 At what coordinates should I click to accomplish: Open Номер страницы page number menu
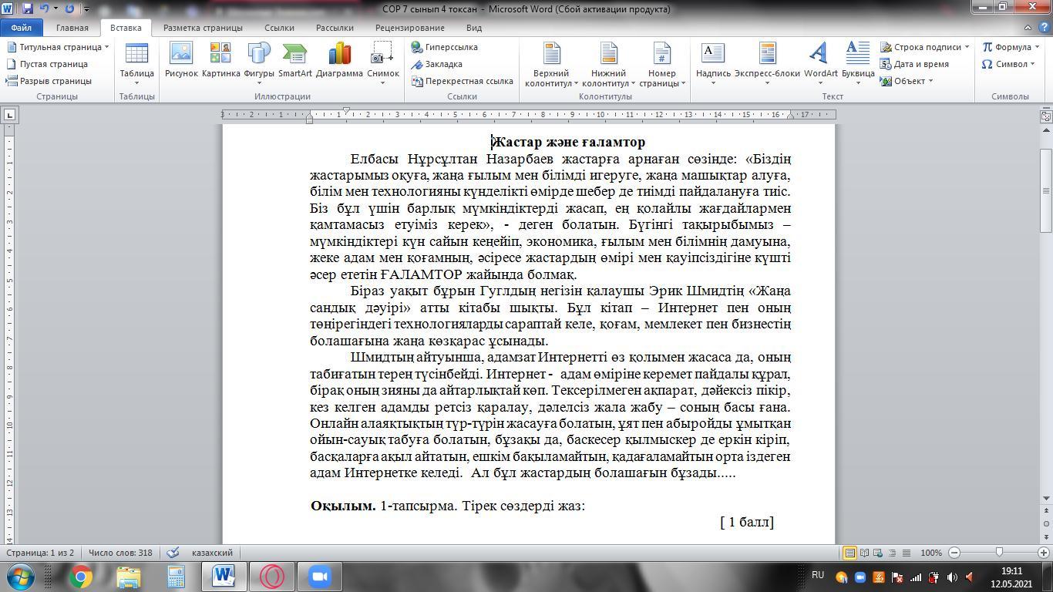662,65
